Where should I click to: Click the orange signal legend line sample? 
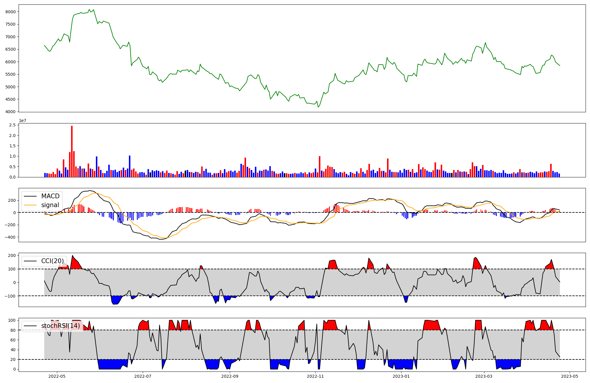point(30,205)
